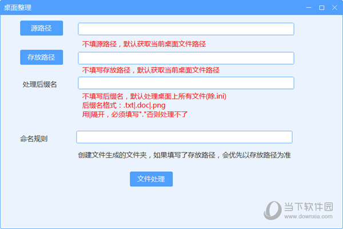Screen dimensions: 343x229
Task: Focus the storage path input field
Action: coord(186,58)
